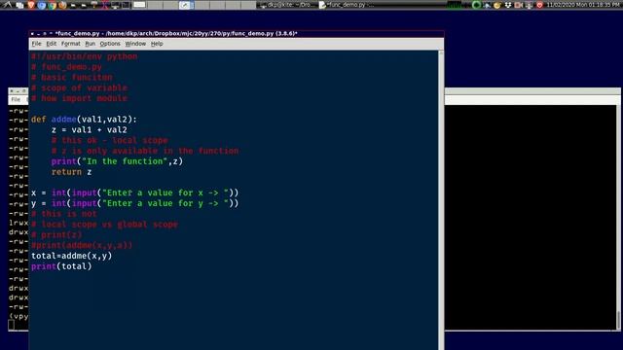The height and width of the screenshot is (350, 623).
Task: Click the '# how import module' comment
Action: coord(79,98)
